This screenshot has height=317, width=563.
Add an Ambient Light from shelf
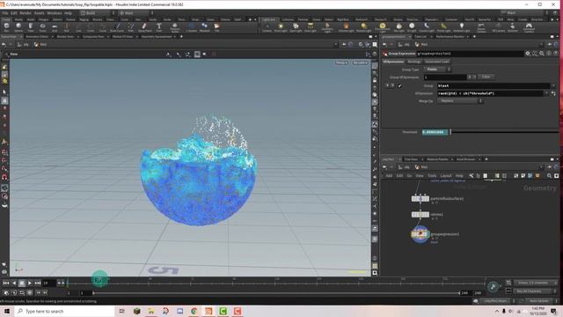(x=461, y=27)
